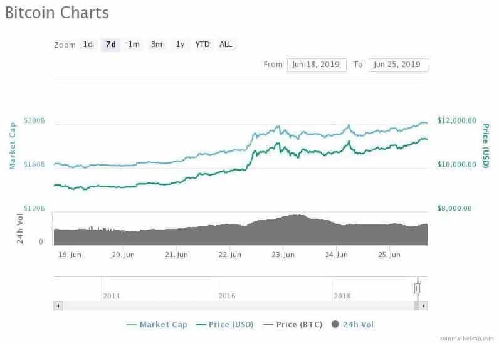499x343 pixels.
Task: Click the 25. Jun axis label
Action: [389, 255]
